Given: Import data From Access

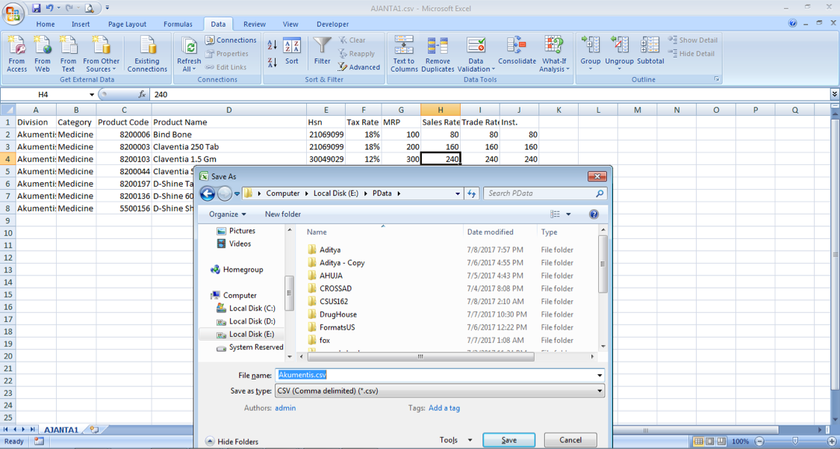Looking at the screenshot, I should click(x=16, y=54).
